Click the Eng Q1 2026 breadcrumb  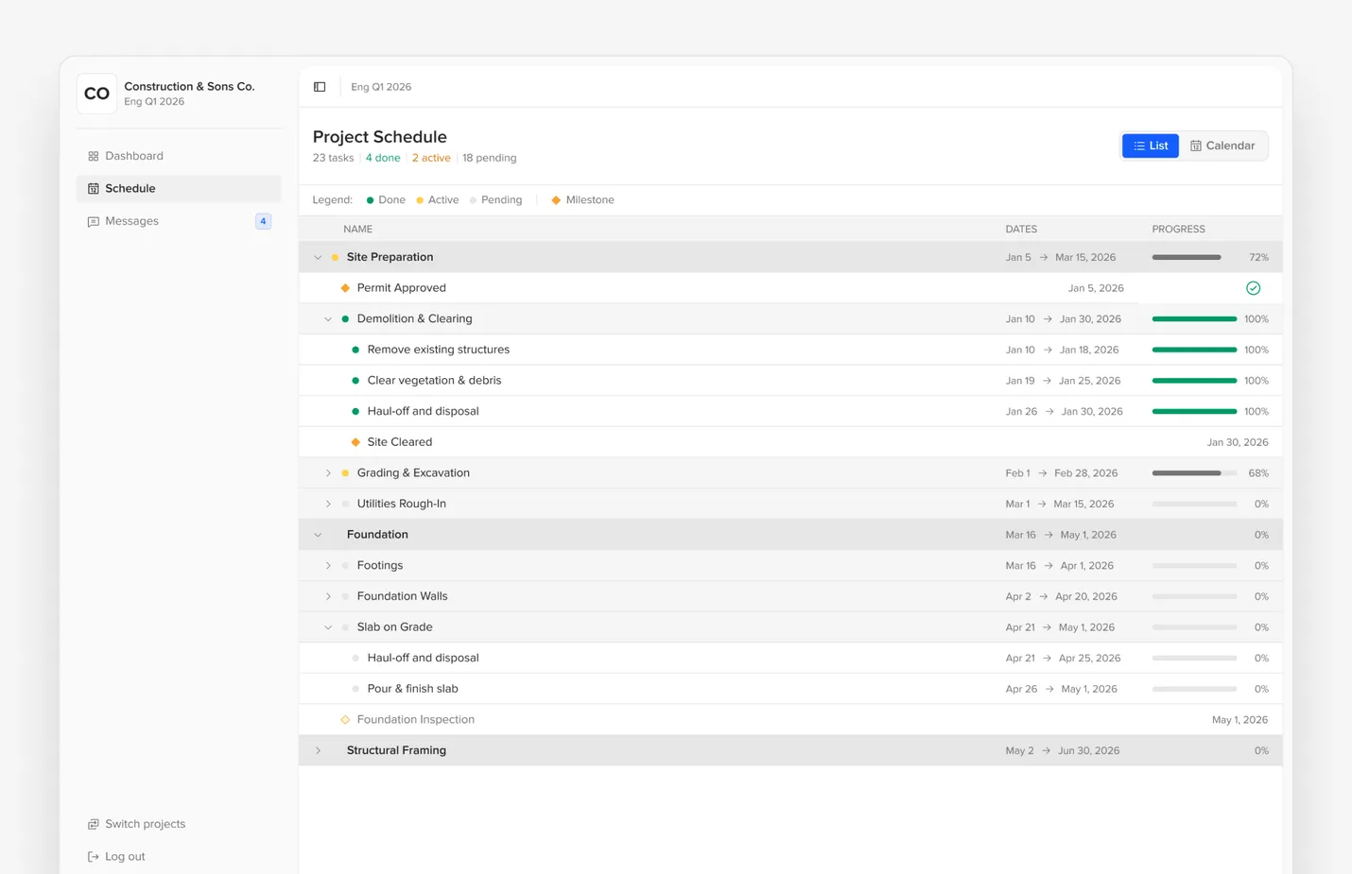tap(381, 87)
